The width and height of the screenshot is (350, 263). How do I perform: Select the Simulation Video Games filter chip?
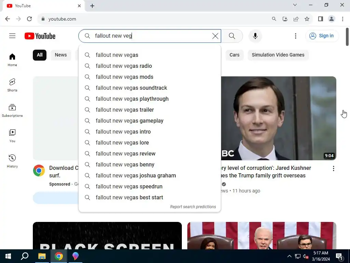coord(278,55)
